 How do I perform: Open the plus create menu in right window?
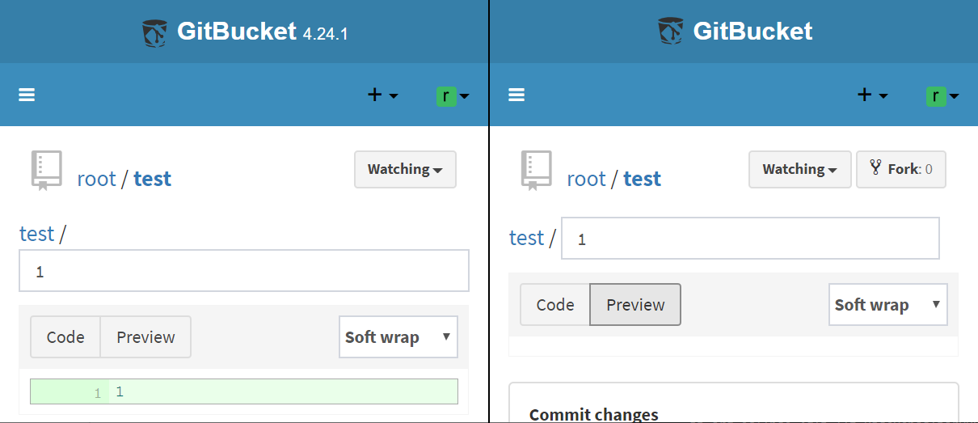pos(873,95)
